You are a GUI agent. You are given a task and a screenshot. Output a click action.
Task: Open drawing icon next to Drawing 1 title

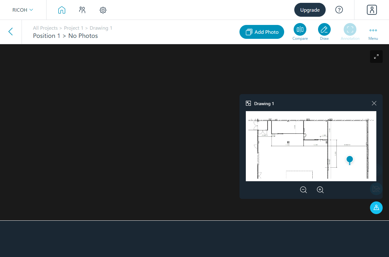pyautogui.click(x=248, y=103)
